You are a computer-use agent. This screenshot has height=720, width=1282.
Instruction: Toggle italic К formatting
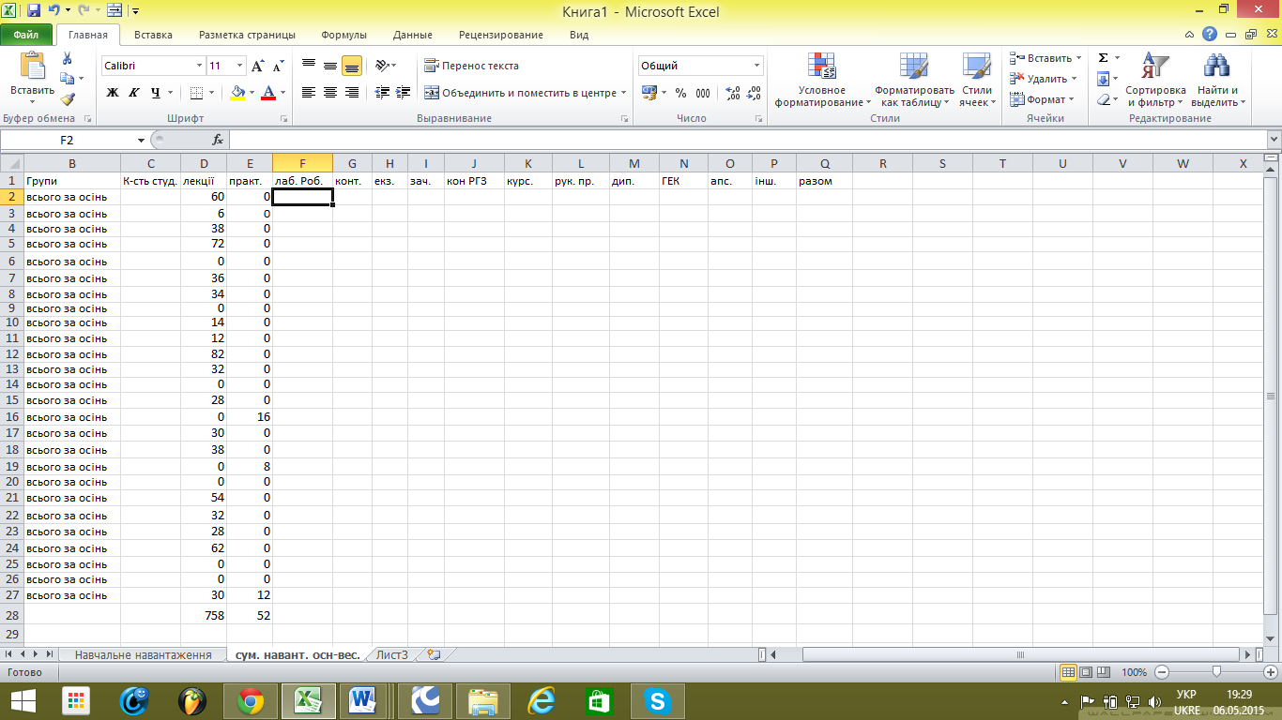(x=134, y=93)
